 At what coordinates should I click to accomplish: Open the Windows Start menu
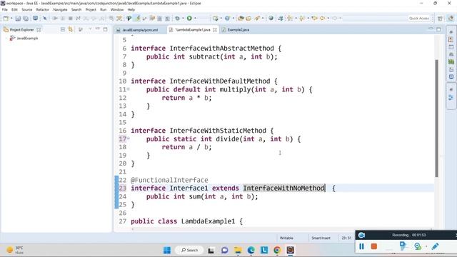click(167, 250)
